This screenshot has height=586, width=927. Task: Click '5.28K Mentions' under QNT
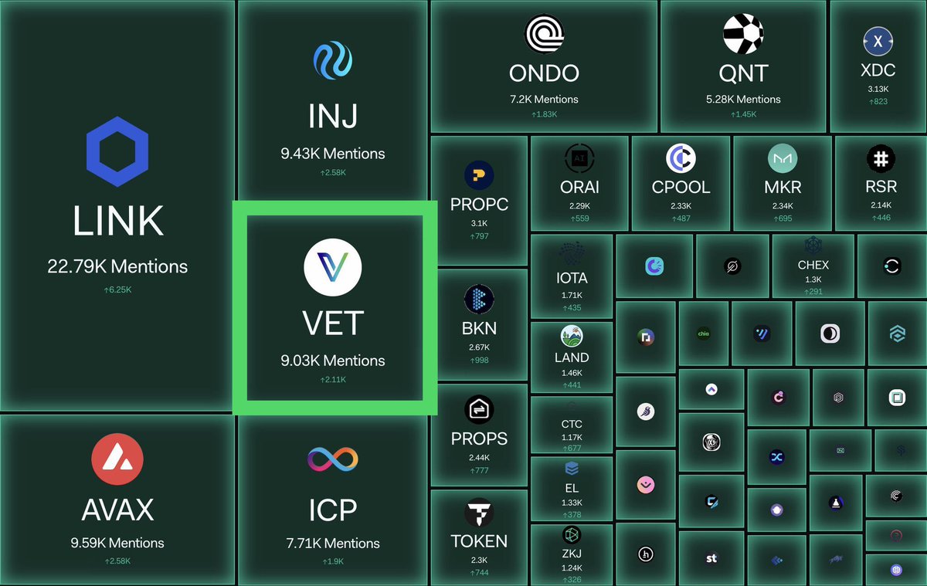click(743, 99)
